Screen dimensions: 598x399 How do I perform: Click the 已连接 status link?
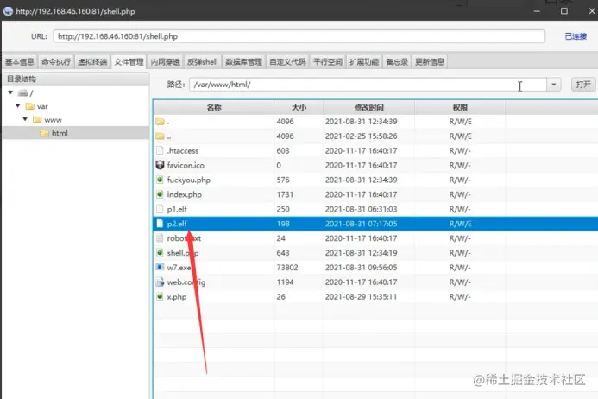pos(576,36)
